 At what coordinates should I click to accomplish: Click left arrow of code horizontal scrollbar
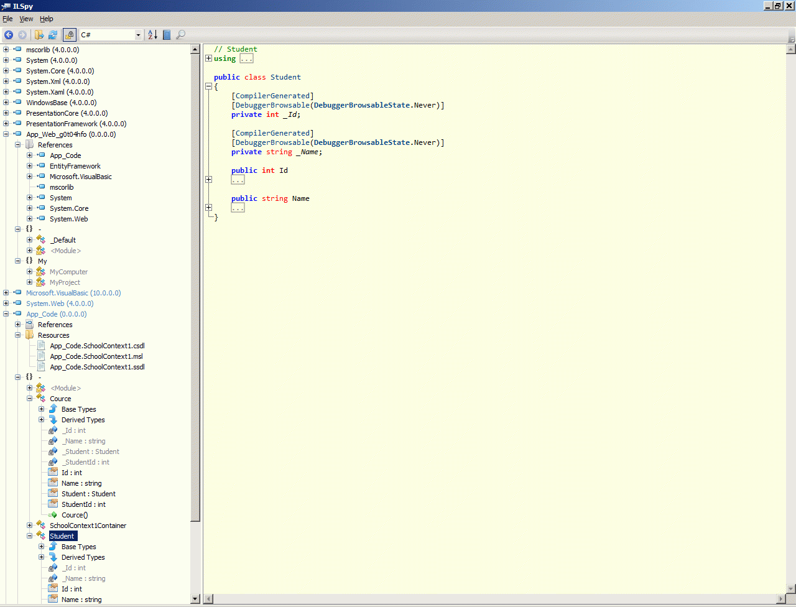tap(208, 599)
